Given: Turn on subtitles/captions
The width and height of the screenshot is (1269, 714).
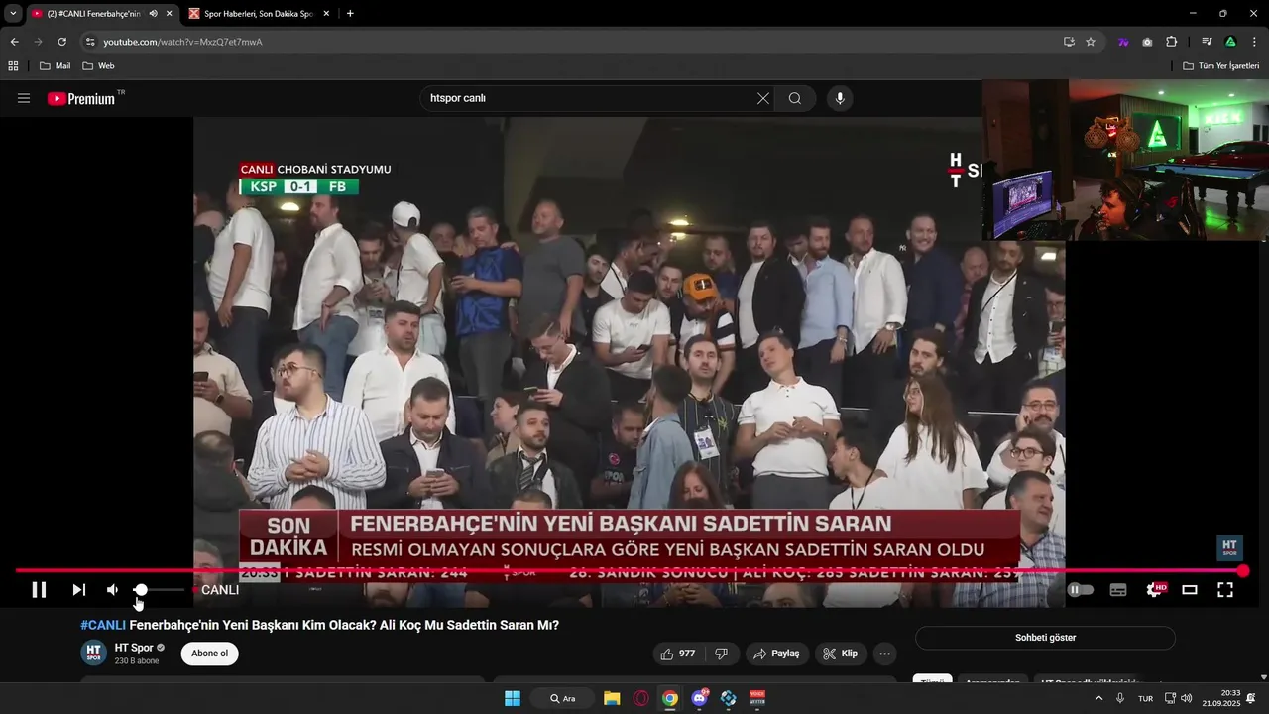Looking at the screenshot, I should point(1118,590).
